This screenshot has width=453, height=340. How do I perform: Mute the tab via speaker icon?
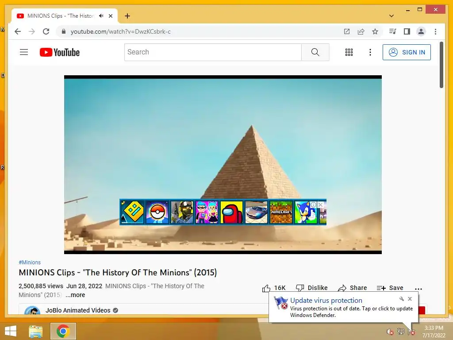point(101,16)
